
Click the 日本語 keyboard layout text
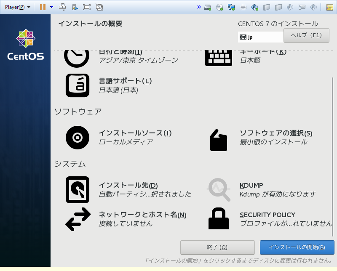(x=250, y=60)
